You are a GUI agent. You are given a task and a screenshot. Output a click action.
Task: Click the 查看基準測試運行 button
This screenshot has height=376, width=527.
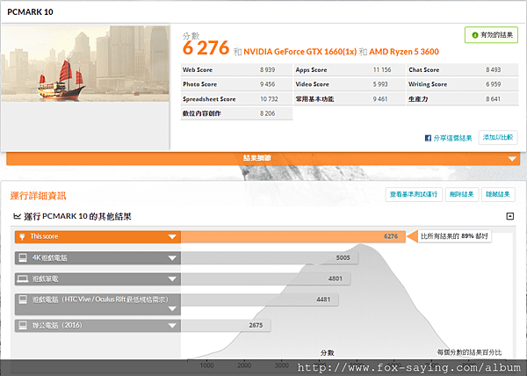point(414,194)
